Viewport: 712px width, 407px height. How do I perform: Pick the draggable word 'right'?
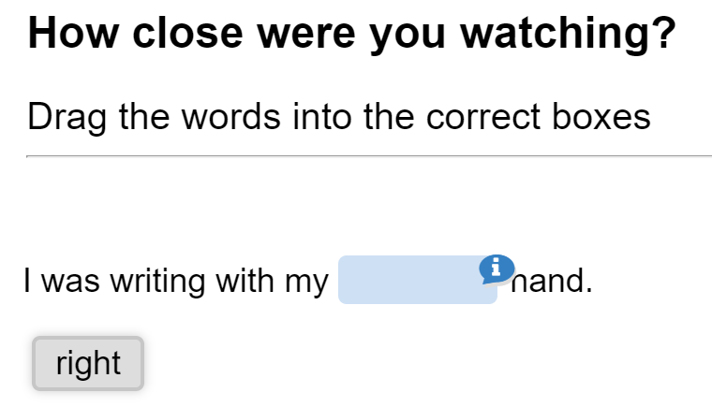click(x=88, y=363)
